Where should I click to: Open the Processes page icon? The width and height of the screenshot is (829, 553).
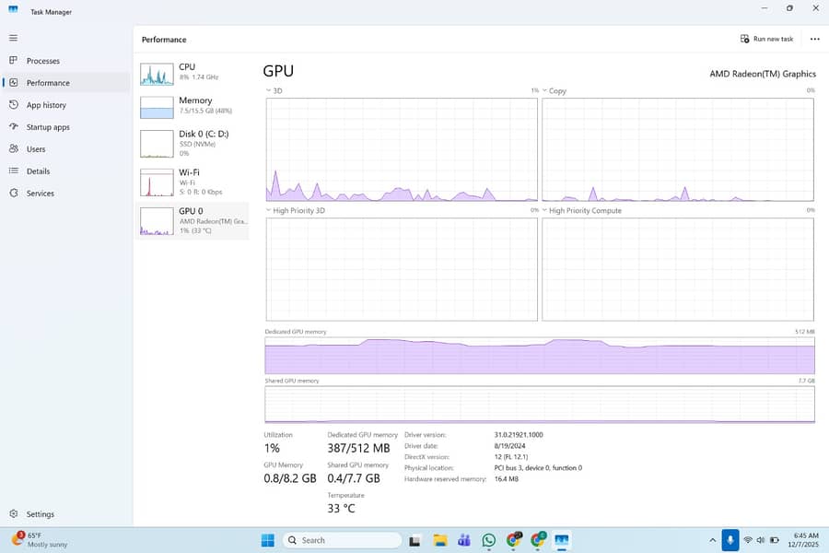point(13,61)
